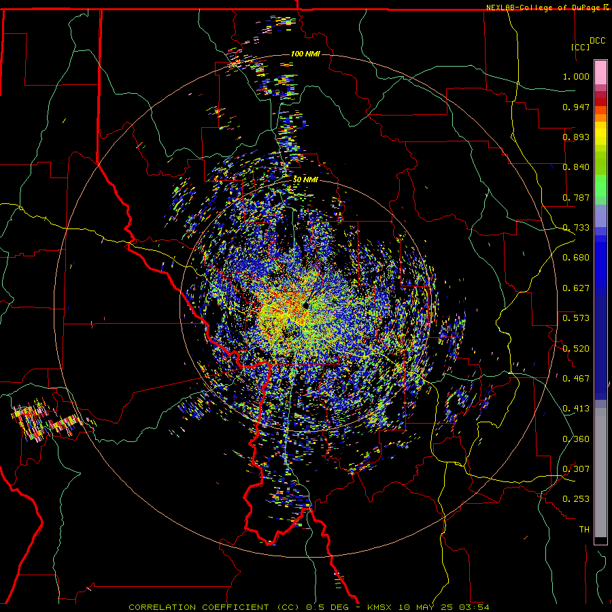
Task: Select the 0.840 legend value
Action: (576, 167)
